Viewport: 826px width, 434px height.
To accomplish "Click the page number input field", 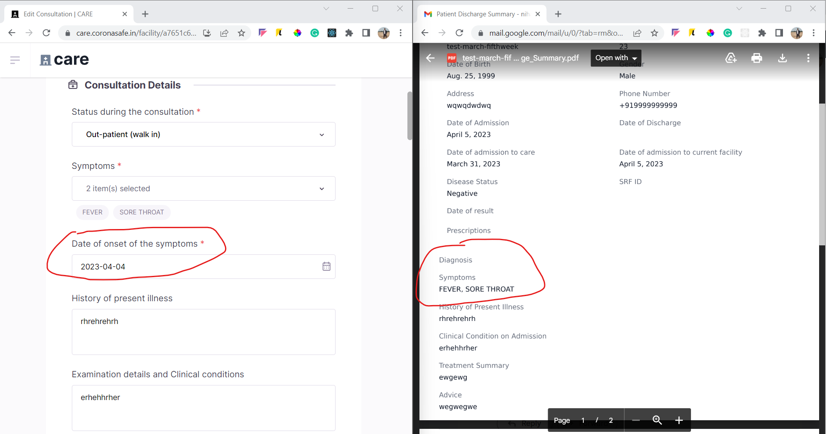I will (x=583, y=420).
